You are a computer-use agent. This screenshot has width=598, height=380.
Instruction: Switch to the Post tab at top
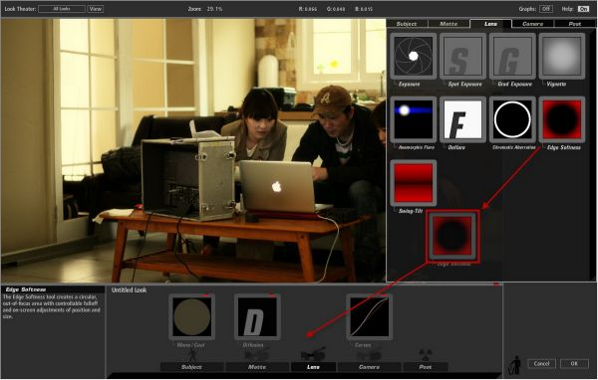tap(575, 24)
